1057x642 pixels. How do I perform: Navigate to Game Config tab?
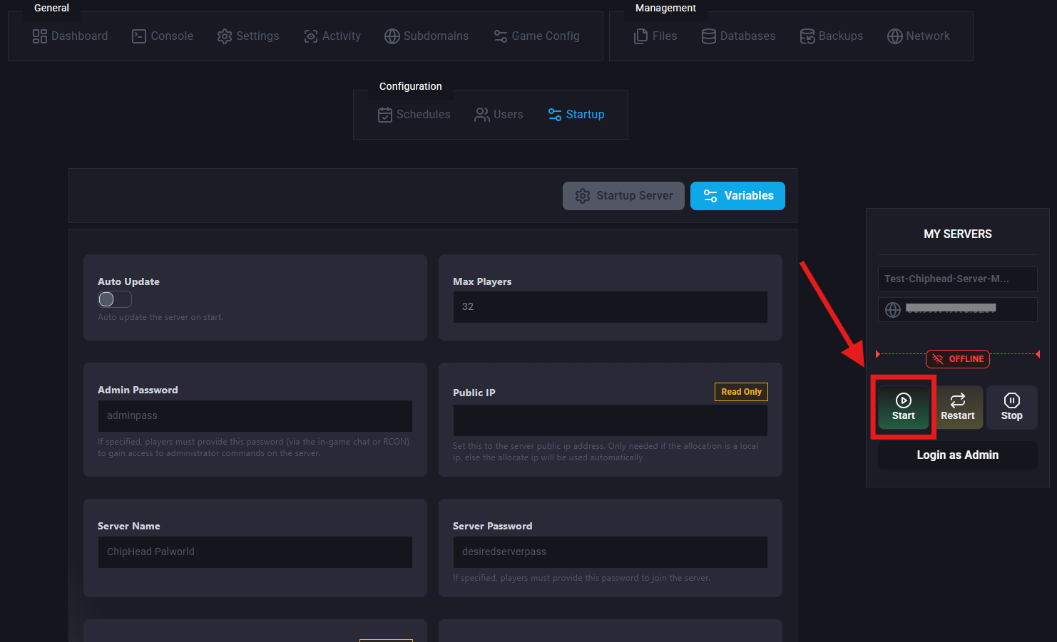537,36
